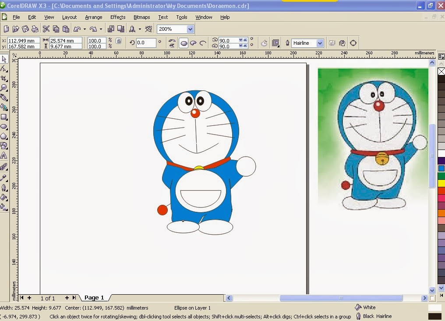Pick the green swatch in the color palette

pyautogui.click(x=441, y=176)
